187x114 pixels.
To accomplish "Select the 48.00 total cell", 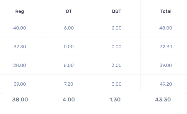I will click(x=166, y=28).
